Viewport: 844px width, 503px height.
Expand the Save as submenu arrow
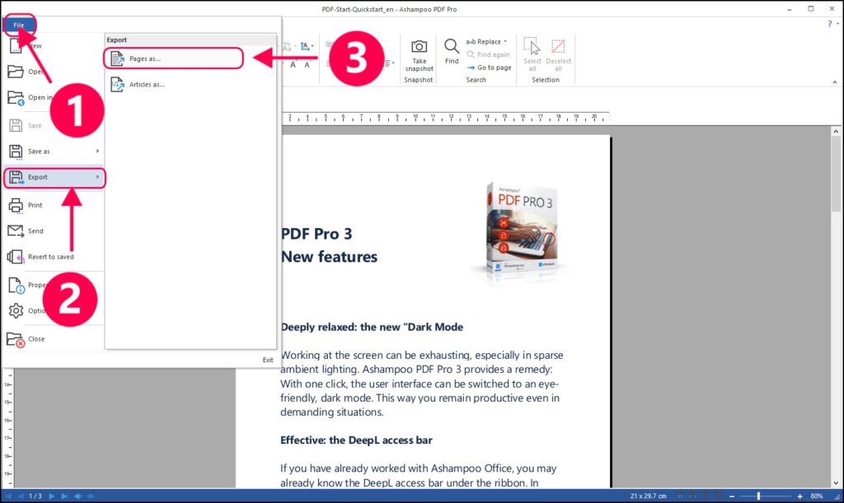[98, 151]
